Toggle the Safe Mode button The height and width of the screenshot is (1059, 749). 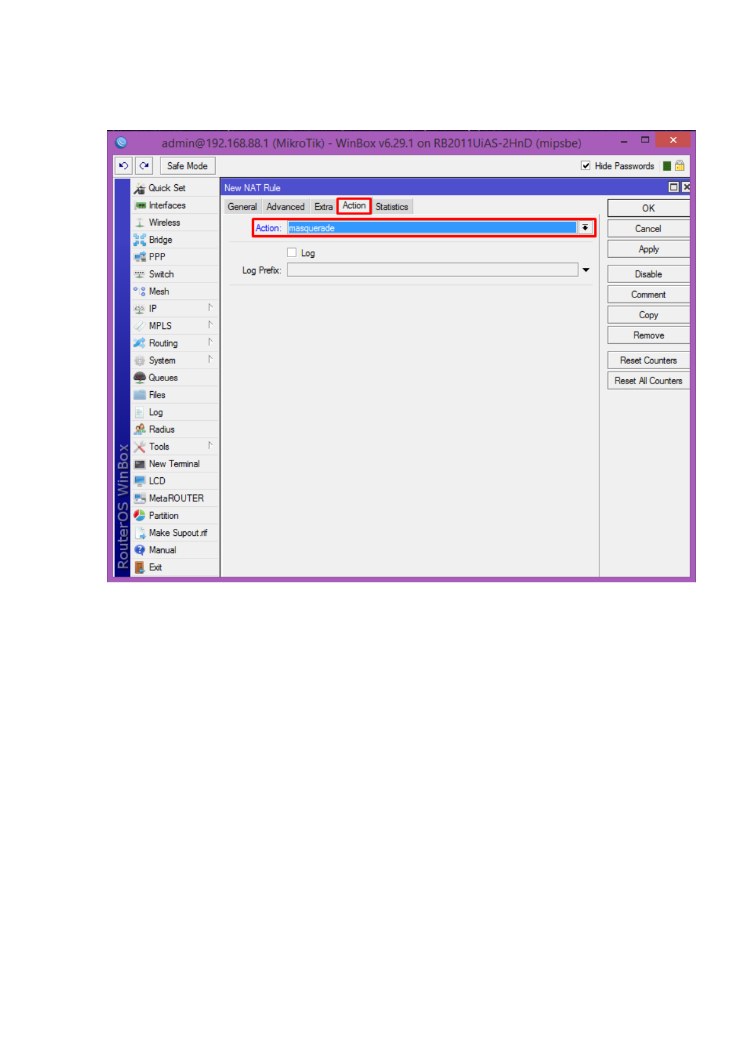coord(187,166)
